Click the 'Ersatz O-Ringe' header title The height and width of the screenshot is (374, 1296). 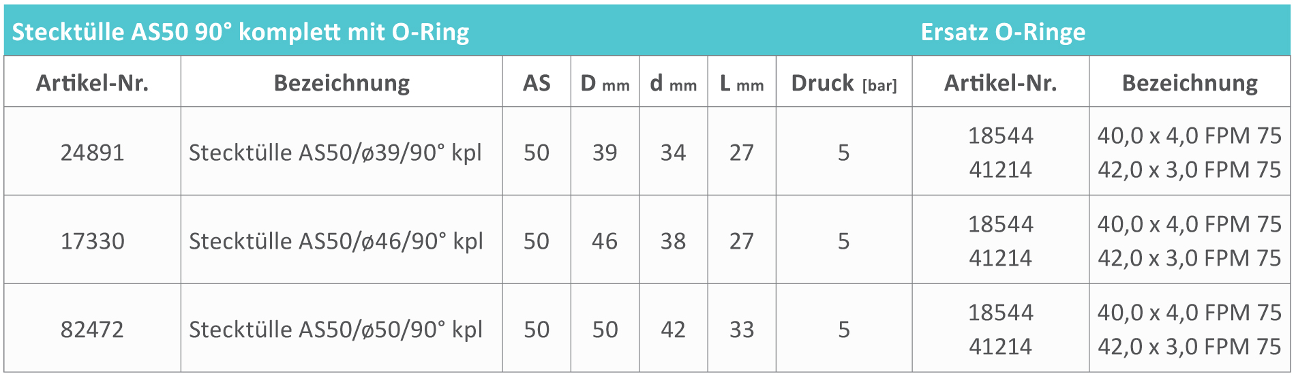[1003, 32]
